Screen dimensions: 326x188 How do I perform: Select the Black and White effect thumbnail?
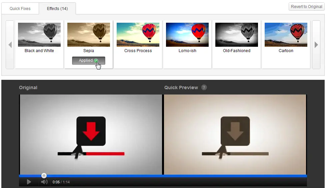click(x=39, y=34)
